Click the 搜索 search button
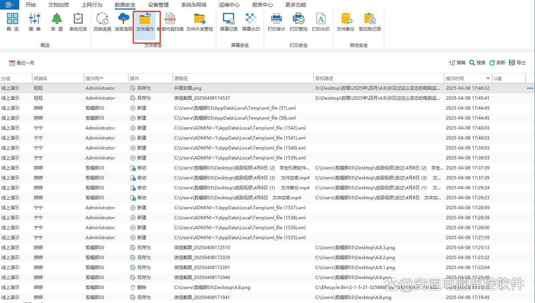This screenshot has height=303, width=535. pos(477,63)
